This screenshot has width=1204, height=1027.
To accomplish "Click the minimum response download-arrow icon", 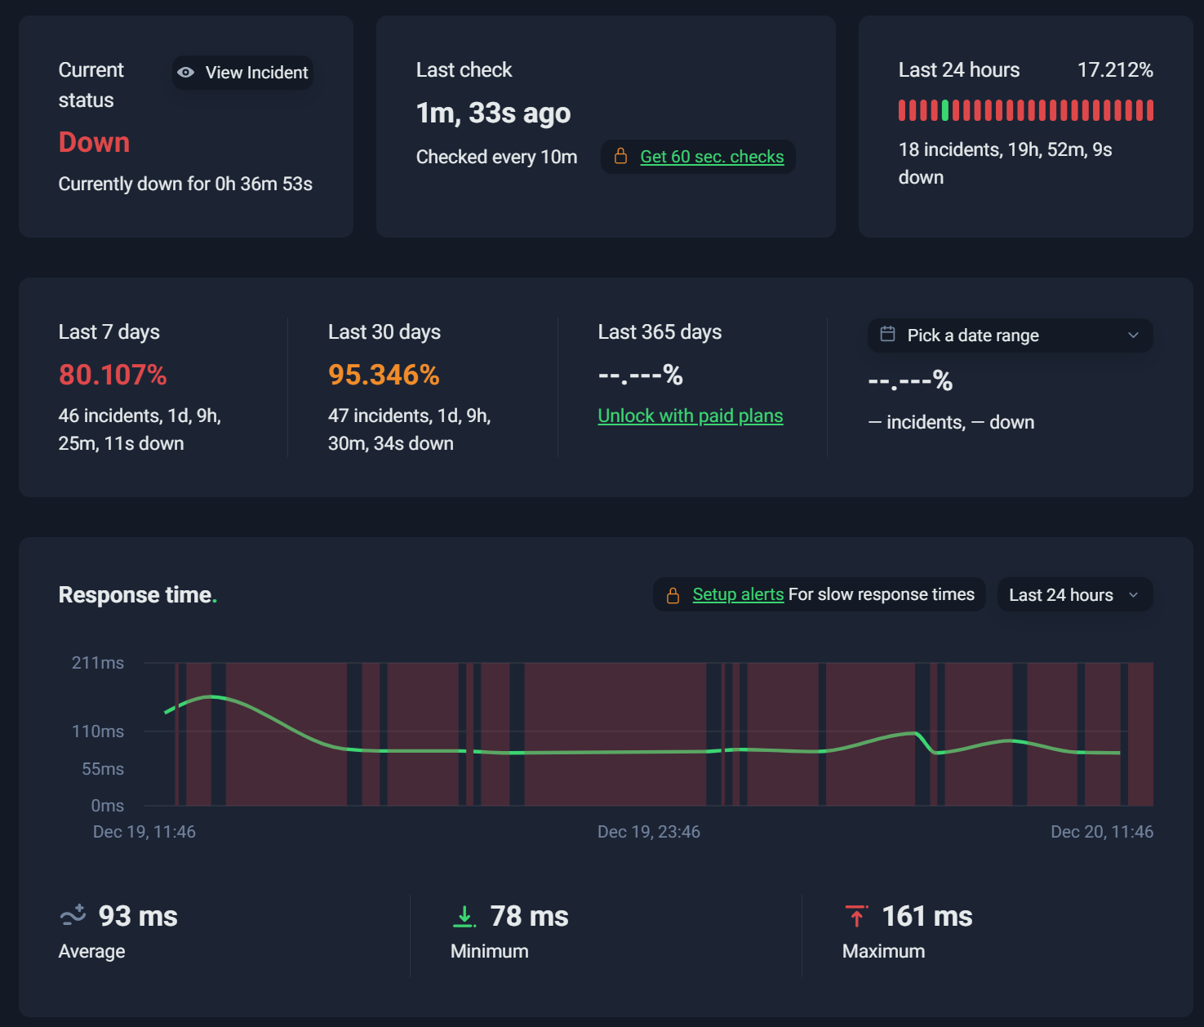I will (x=464, y=916).
